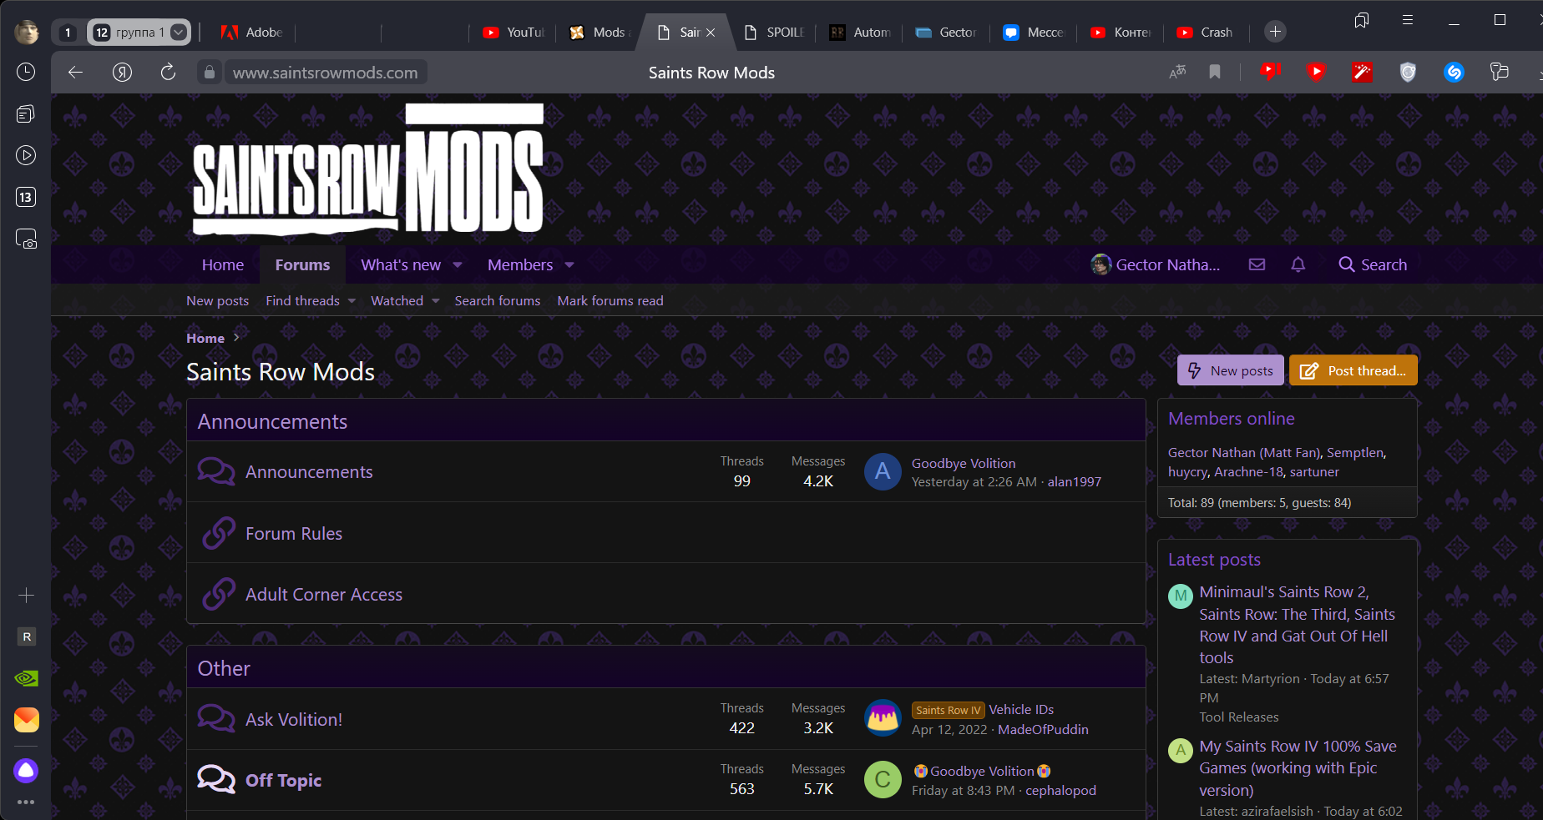Click the red pen extension icon
Viewport: 1543px width, 820px height.
pos(1362,73)
